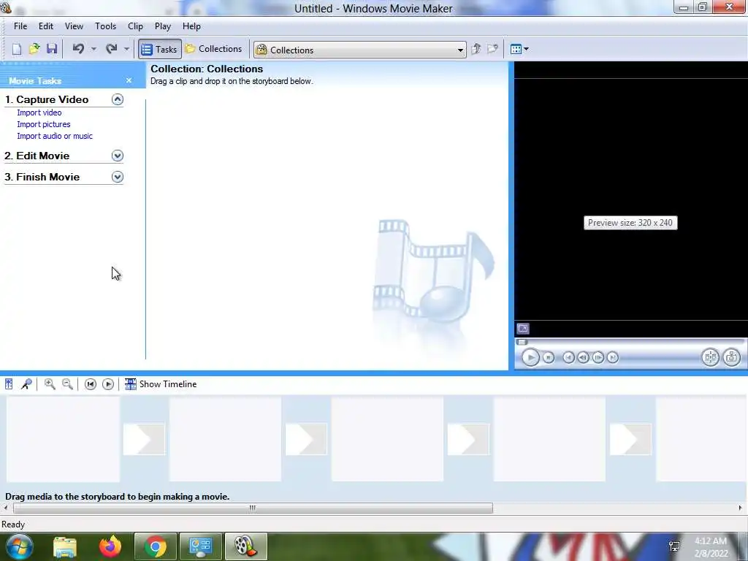Open the Windows Start menu
Screen dimensions: 748x561
19,546
